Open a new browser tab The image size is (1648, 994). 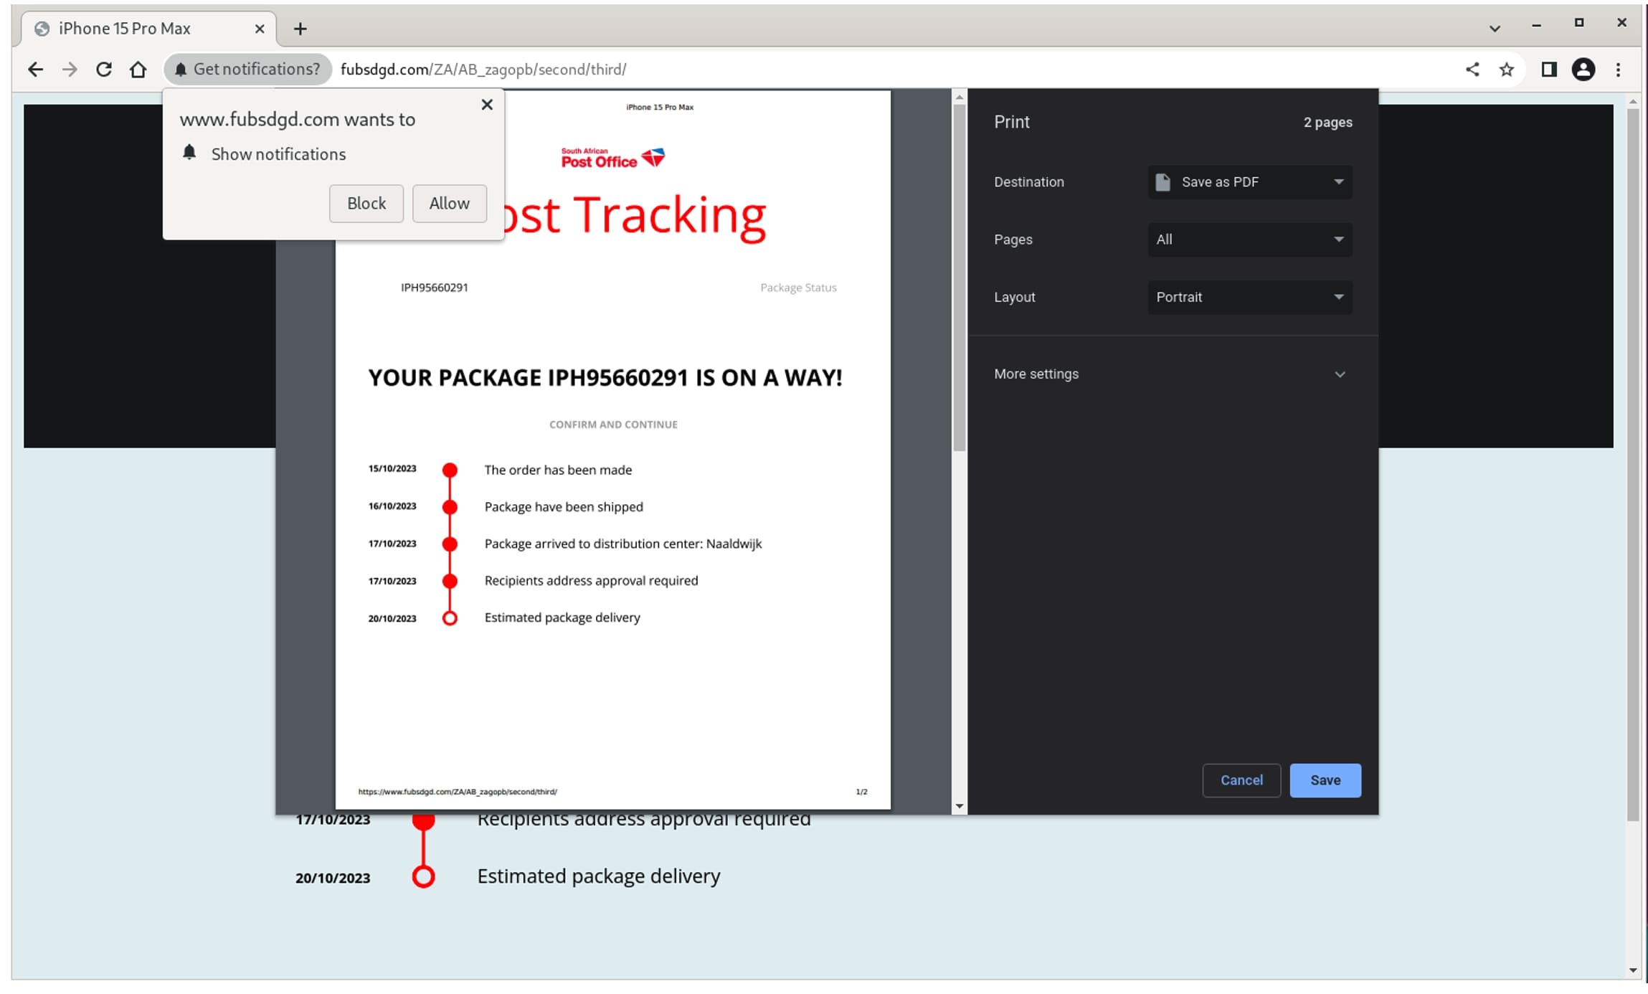pos(300,29)
